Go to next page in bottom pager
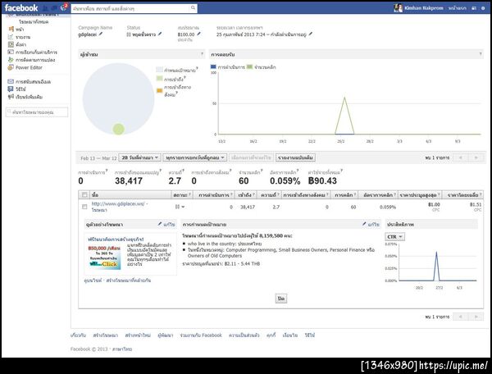The height and width of the screenshot is (374, 492). pos(476,317)
